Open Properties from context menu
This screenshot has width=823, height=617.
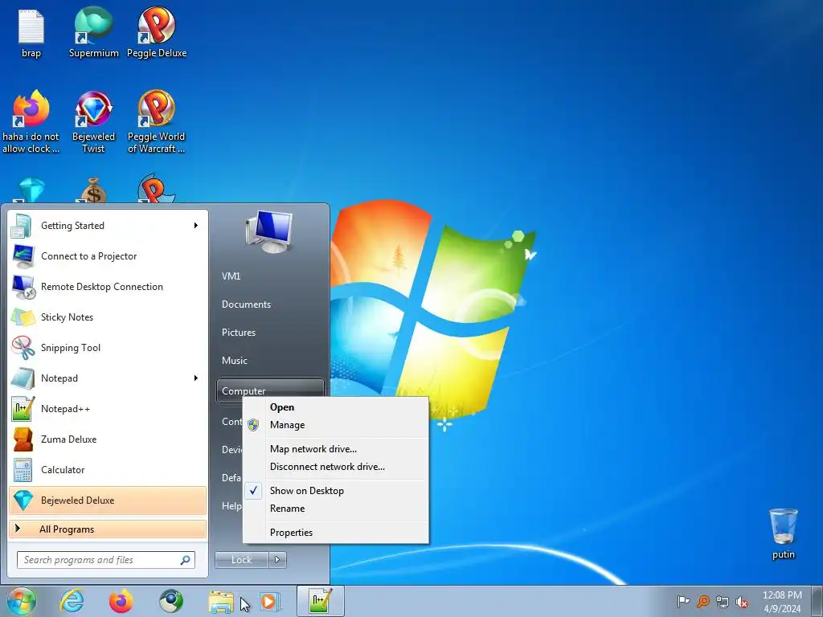(336, 533)
